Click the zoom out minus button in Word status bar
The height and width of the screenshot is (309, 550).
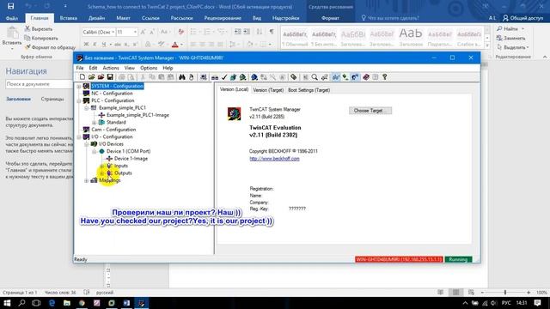pos(482,292)
